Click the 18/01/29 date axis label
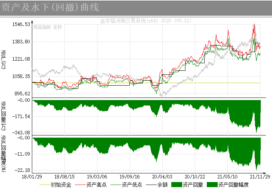The image size is (272, 190). point(32,177)
